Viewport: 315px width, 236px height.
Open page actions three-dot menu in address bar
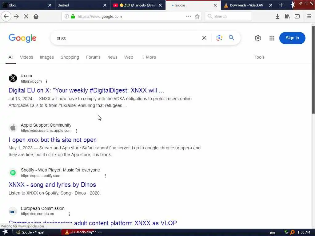coord(189,17)
